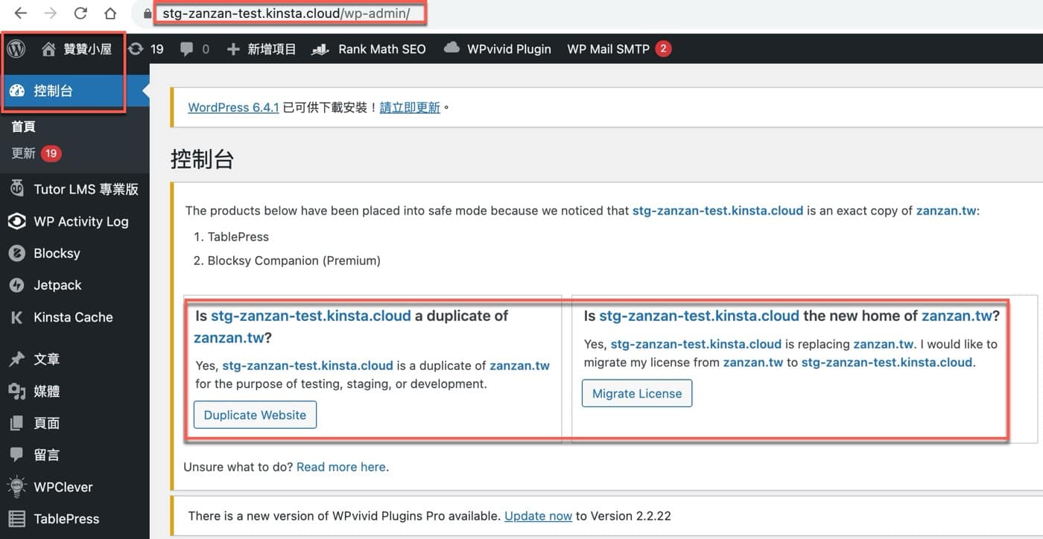
Task: Click the plus icon for 新增項目
Action: pos(233,49)
